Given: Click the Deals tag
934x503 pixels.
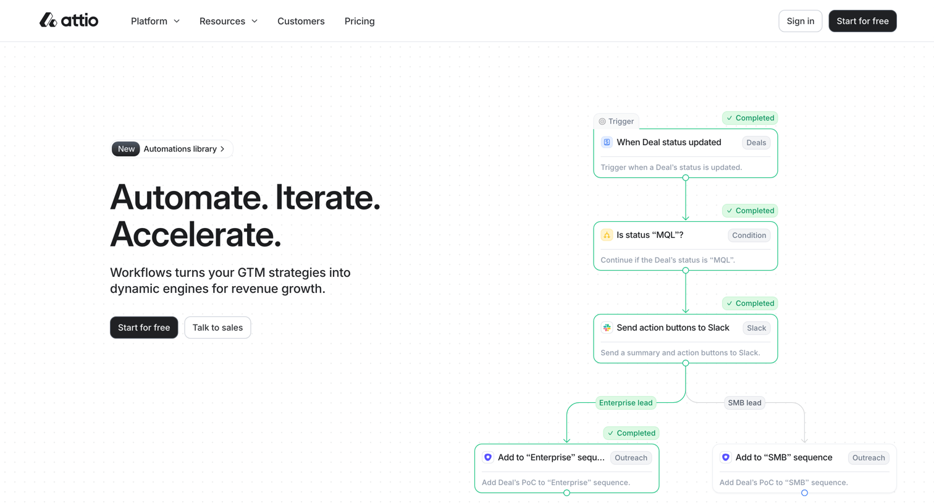Looking at the screenshot, I should pos(755,143).
